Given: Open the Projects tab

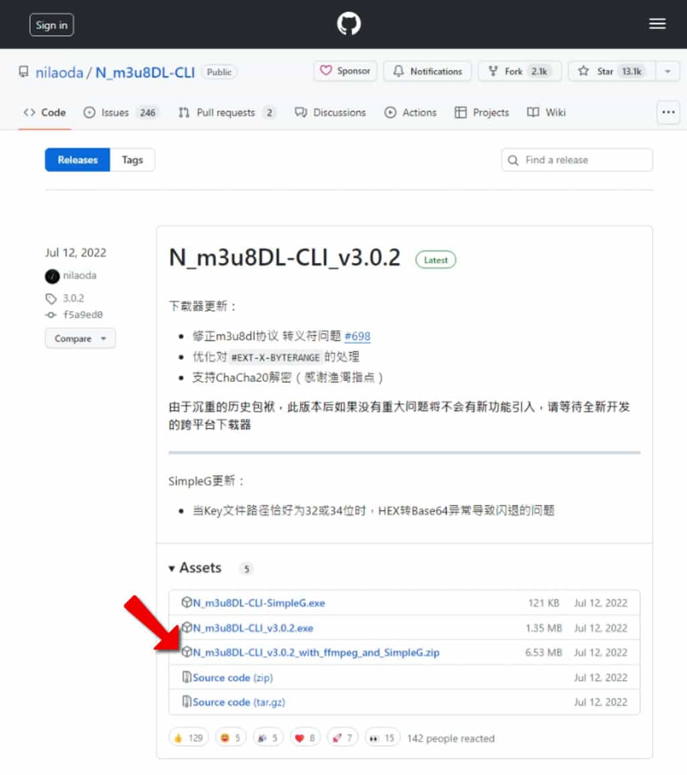Looking at the screenshot, I should coord(482,113).
